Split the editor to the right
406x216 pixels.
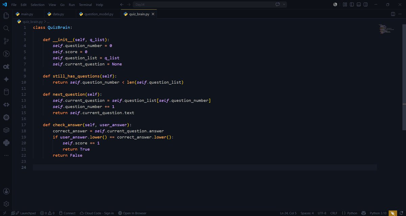tap(393, 14)
